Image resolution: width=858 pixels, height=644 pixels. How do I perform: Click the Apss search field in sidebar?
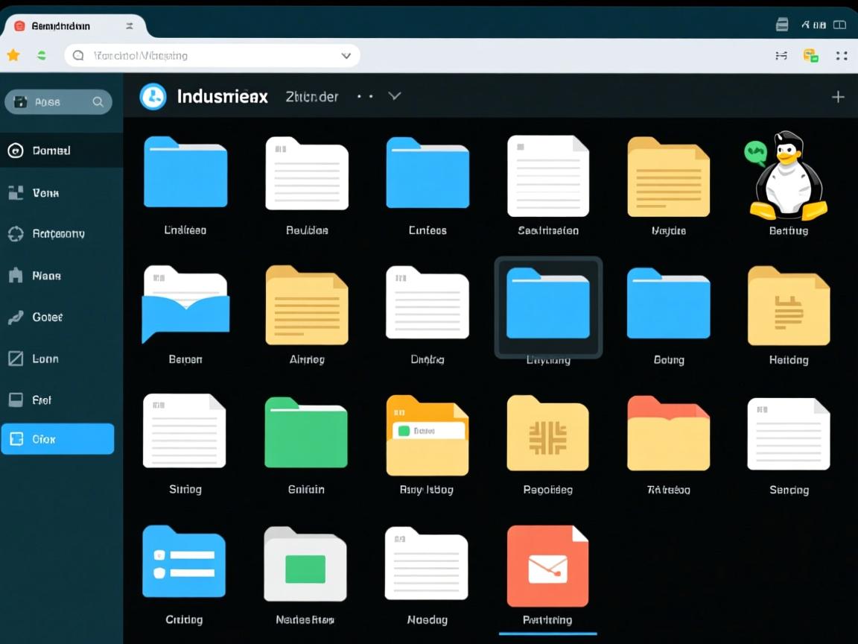pos(58,102)
